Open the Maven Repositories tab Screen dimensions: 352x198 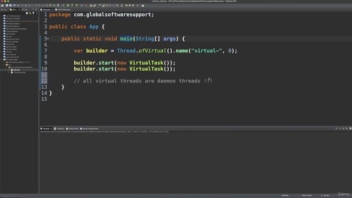point(89,129)
